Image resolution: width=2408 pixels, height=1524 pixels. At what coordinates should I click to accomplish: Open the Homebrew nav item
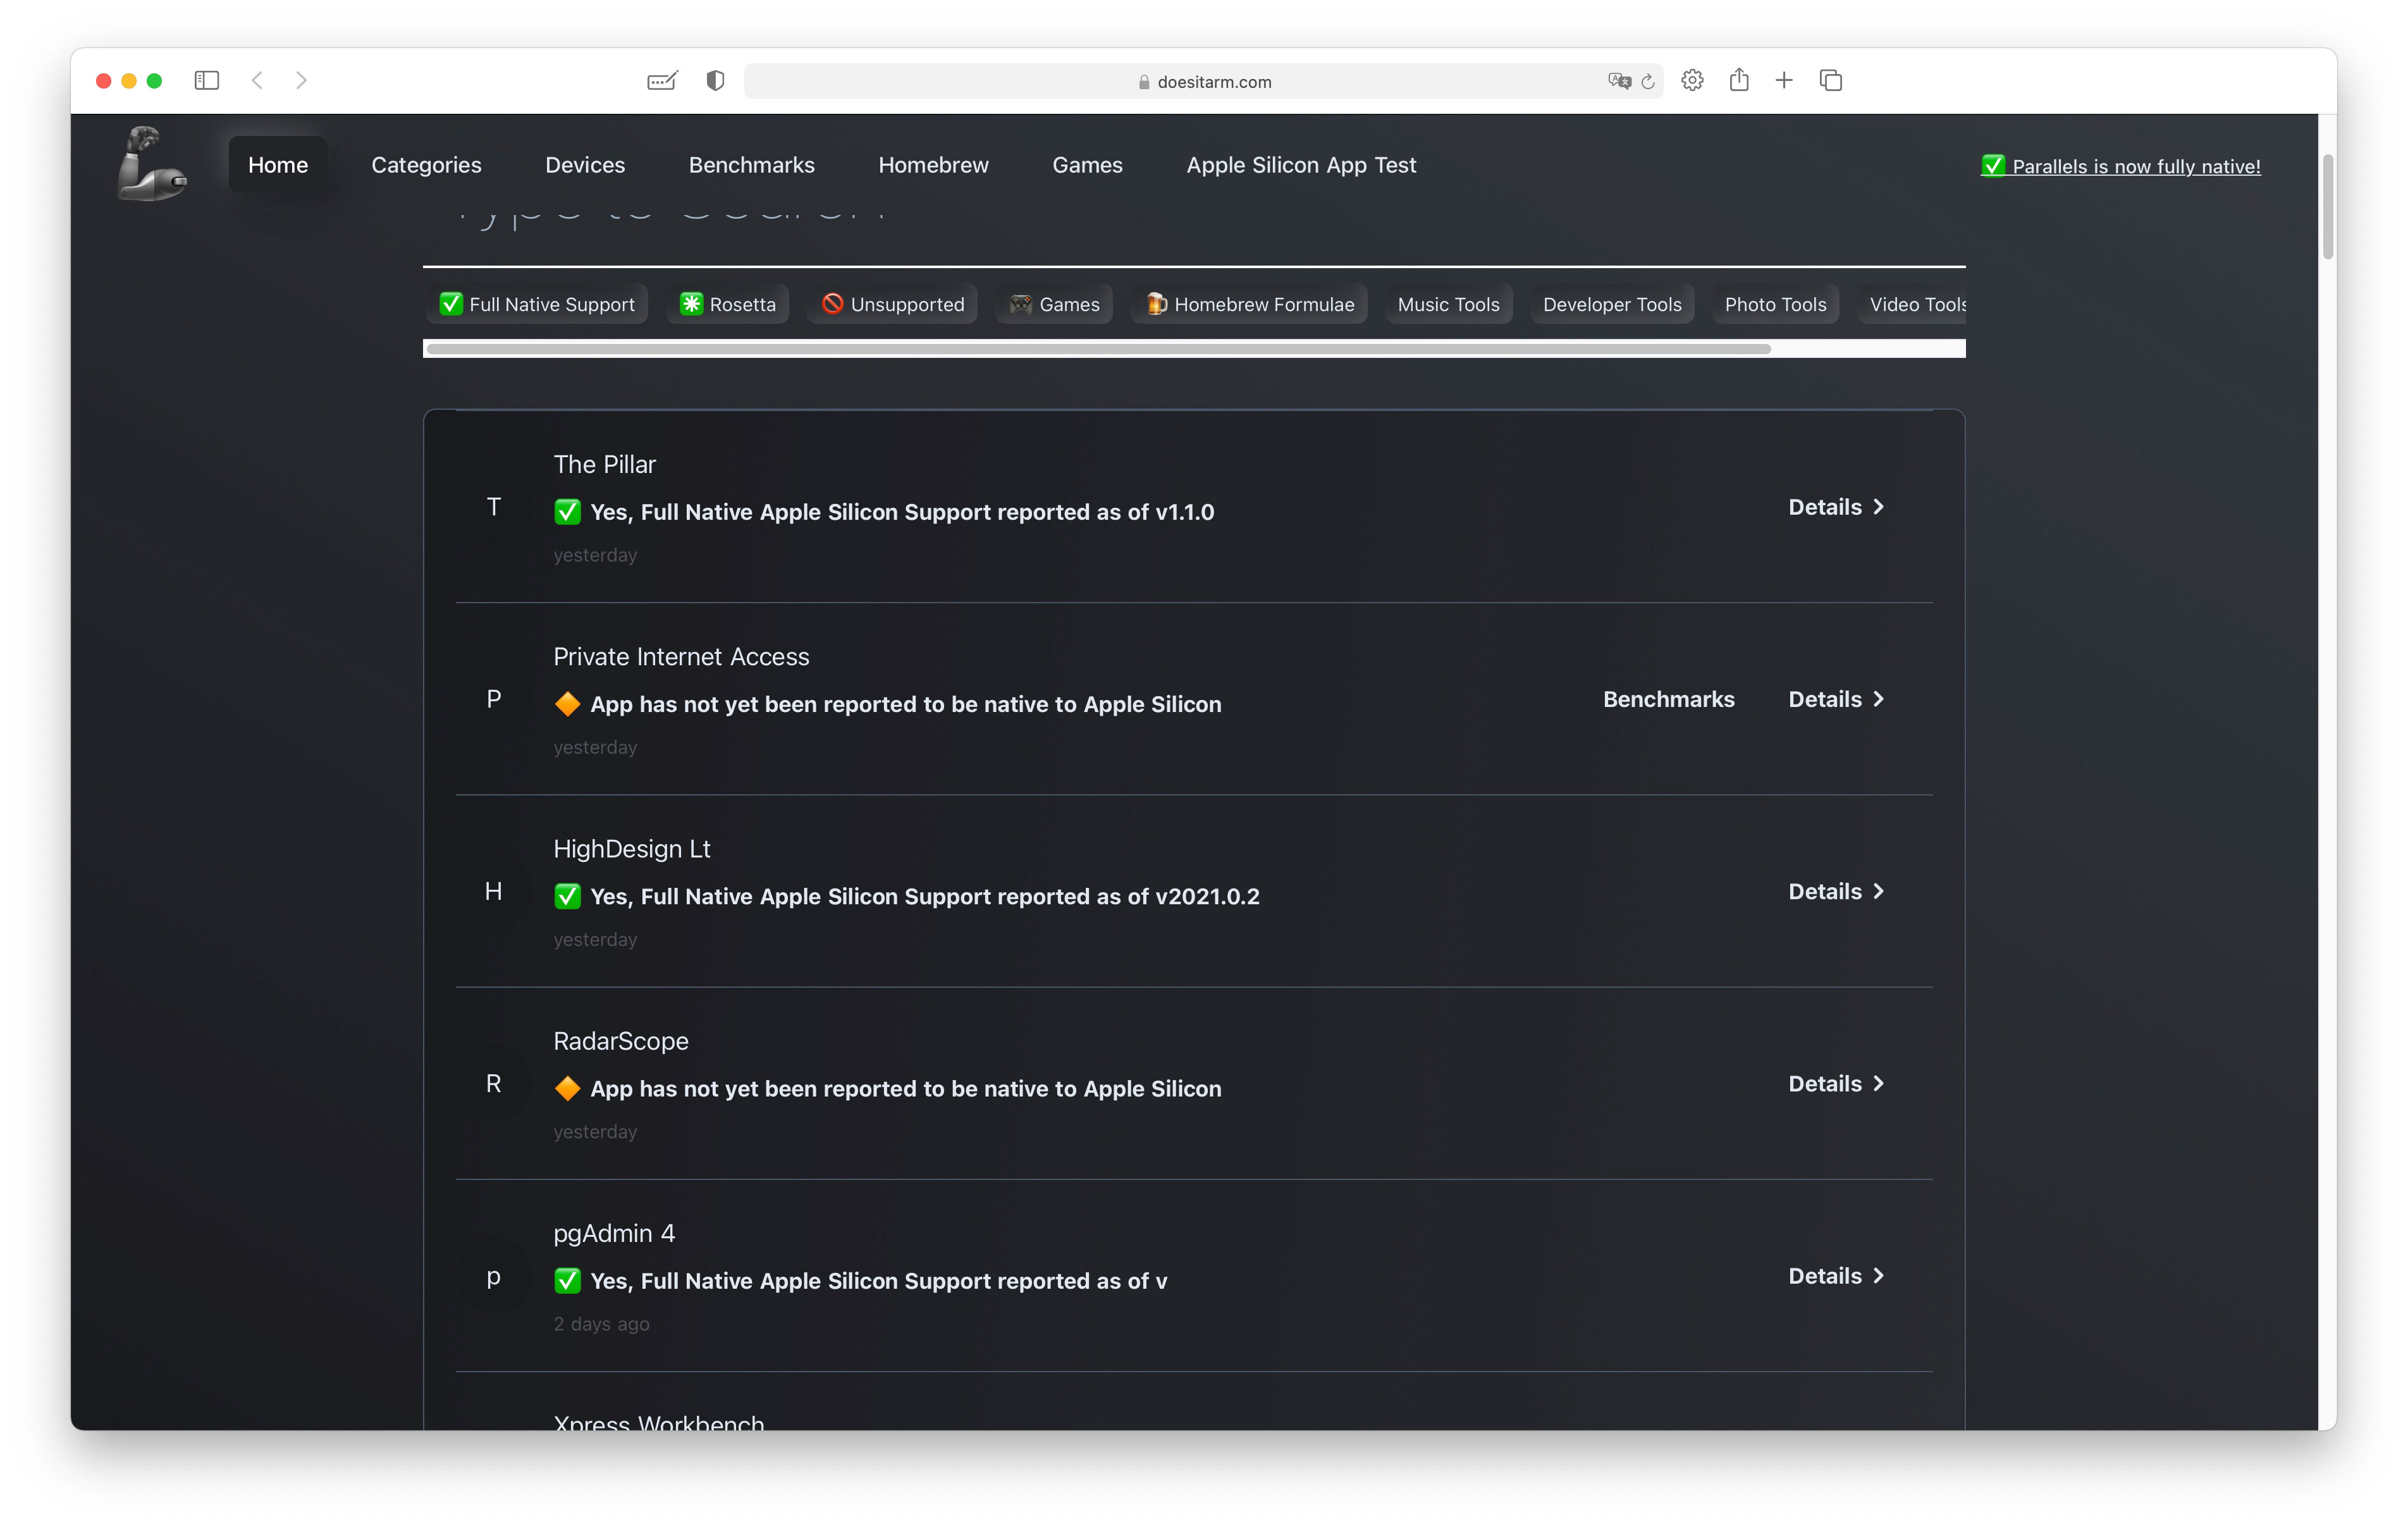933,165
